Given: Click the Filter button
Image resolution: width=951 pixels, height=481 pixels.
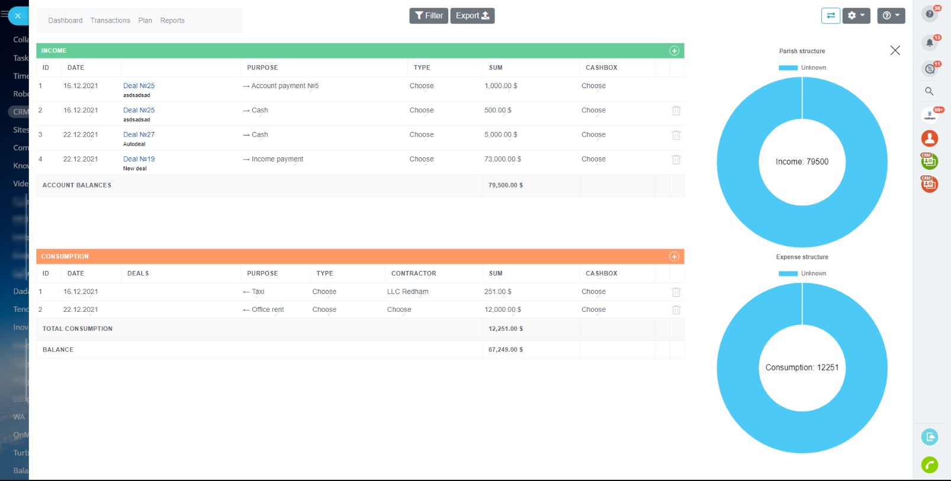Looking at the screenshot, I should click(x=429, y=16).
